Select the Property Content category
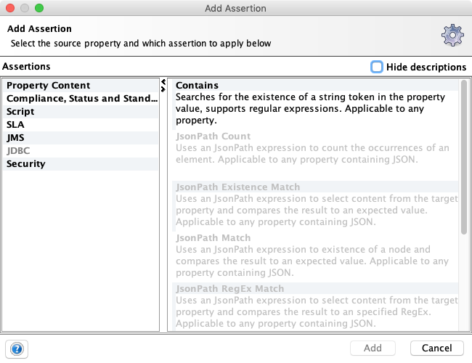This screenshot has width=472, height=363. click(49, 86)
